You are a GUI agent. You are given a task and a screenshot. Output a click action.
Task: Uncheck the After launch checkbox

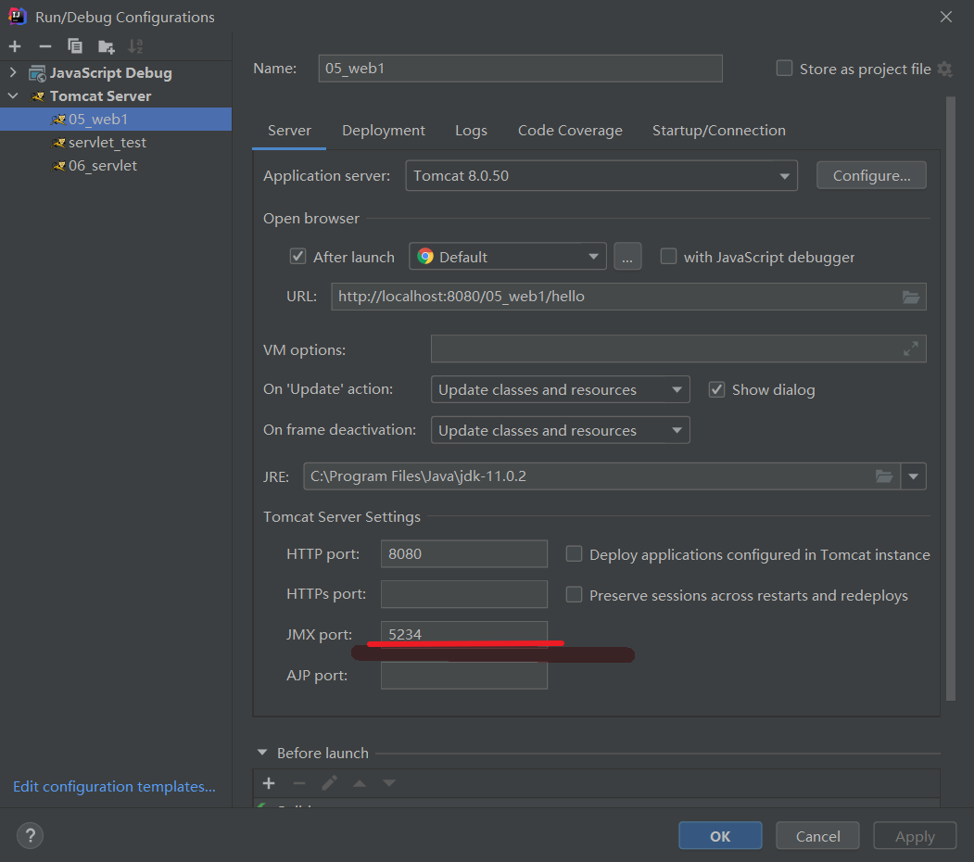[298, 256]
